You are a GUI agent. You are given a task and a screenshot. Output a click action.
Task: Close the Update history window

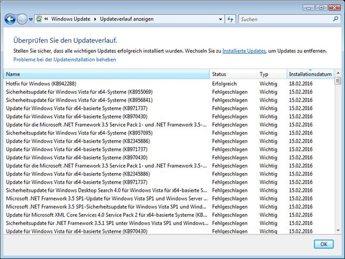pyautogui.click(x=334, y=8)
